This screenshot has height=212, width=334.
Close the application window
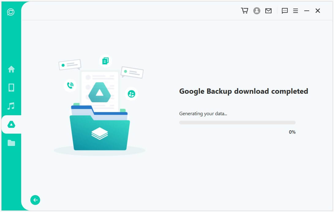[x=317, y=11]
